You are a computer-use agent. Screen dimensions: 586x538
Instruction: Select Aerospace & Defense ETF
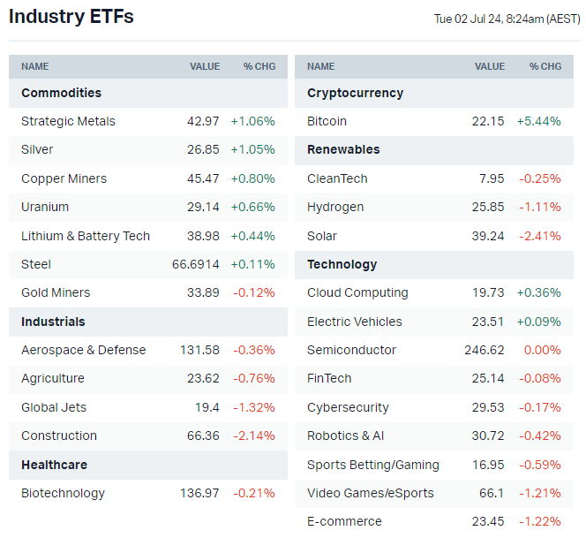point(84,350)
